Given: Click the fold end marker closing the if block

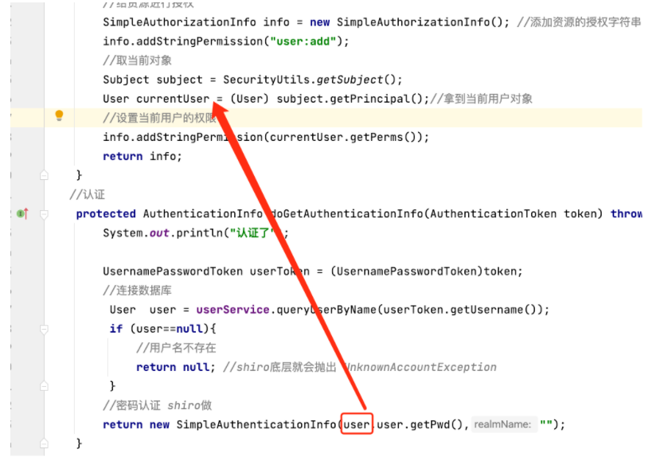Looking at the screenshot, I should [x=44, y=386].
